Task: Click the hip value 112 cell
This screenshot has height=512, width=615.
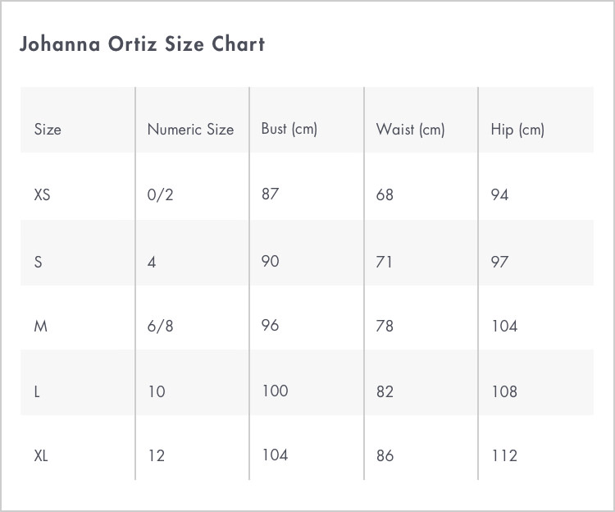Action: pos(504,455)
